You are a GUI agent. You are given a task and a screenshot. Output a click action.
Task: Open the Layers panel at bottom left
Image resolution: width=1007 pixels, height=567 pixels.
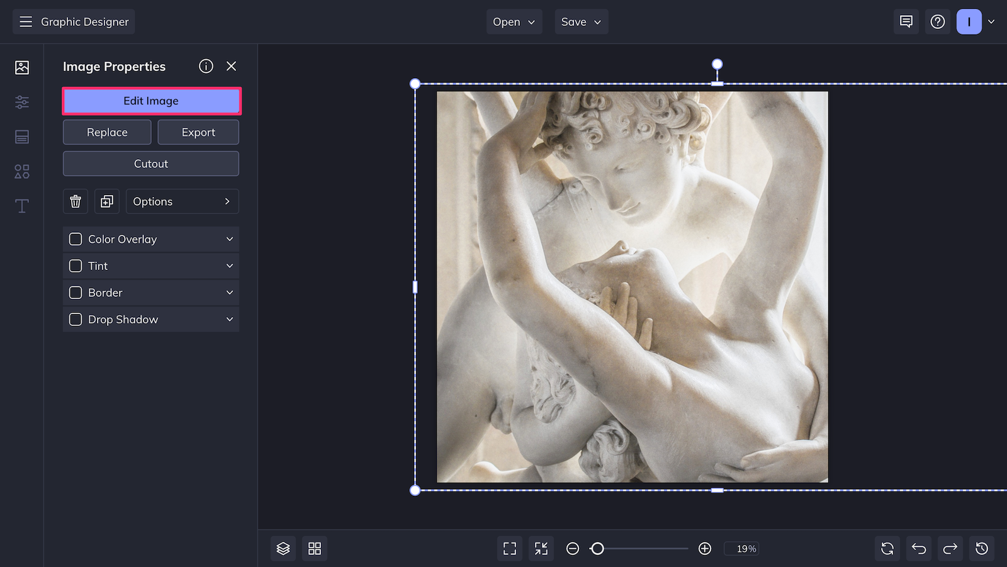click(283, 548)
